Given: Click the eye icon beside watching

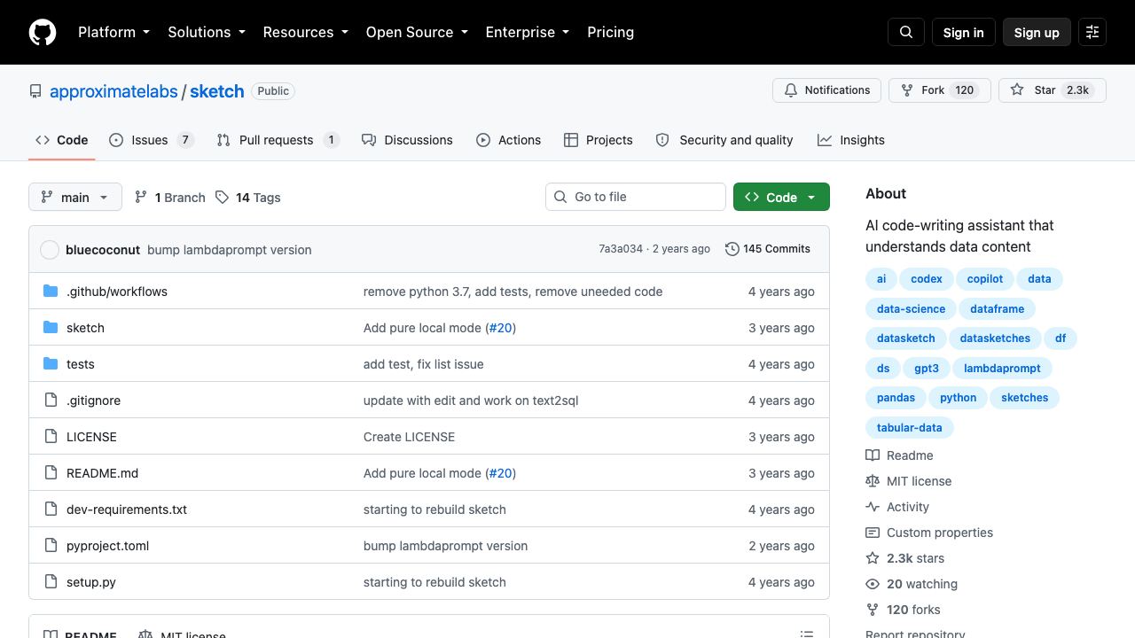Looking at the screenshot, I should [873, 584].
